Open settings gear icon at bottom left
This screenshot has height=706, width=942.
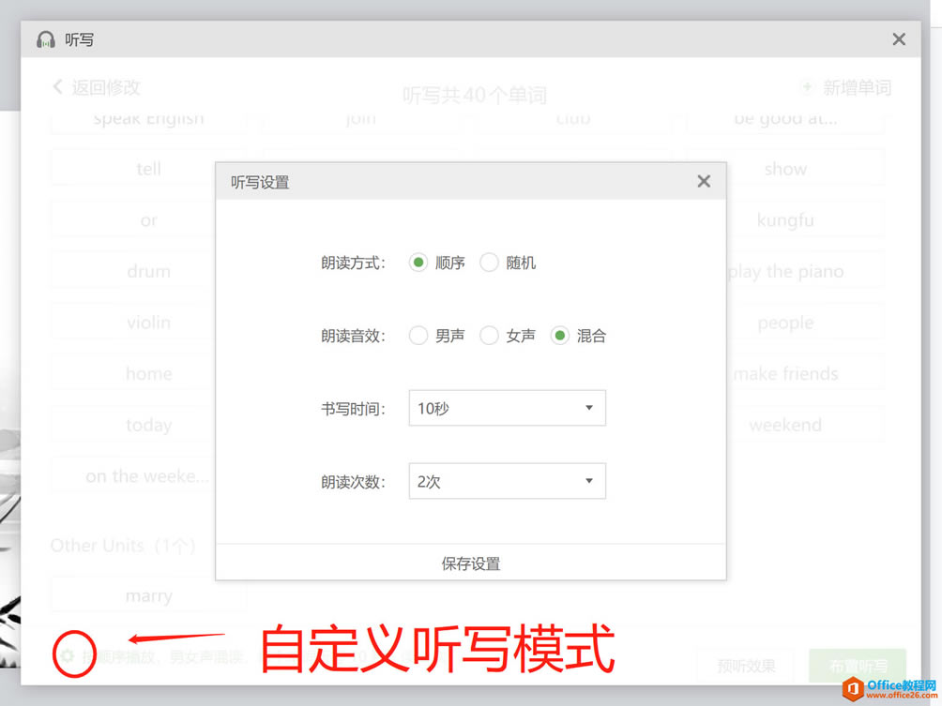(68, 655)
